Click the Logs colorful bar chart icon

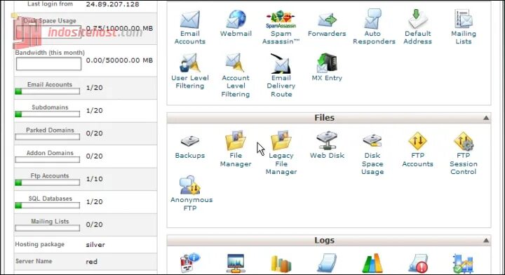(372, 263)
